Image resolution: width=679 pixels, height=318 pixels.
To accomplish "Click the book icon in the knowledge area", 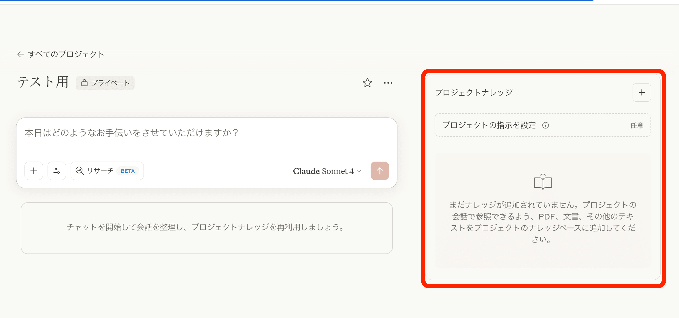I will pyautogui.click(x=543, y=182).
